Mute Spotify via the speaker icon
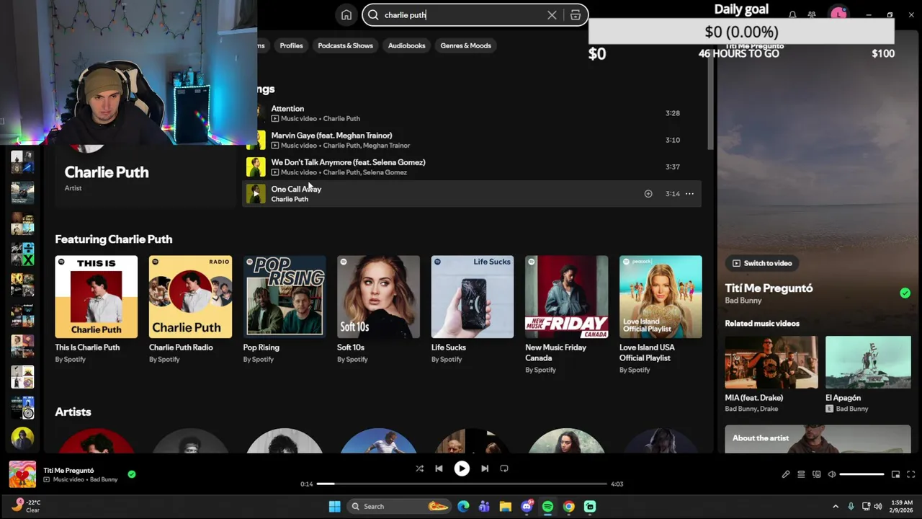 point(832,474)
